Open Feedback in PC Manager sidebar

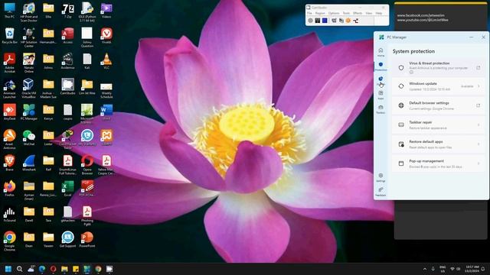[x=381, y=192]
